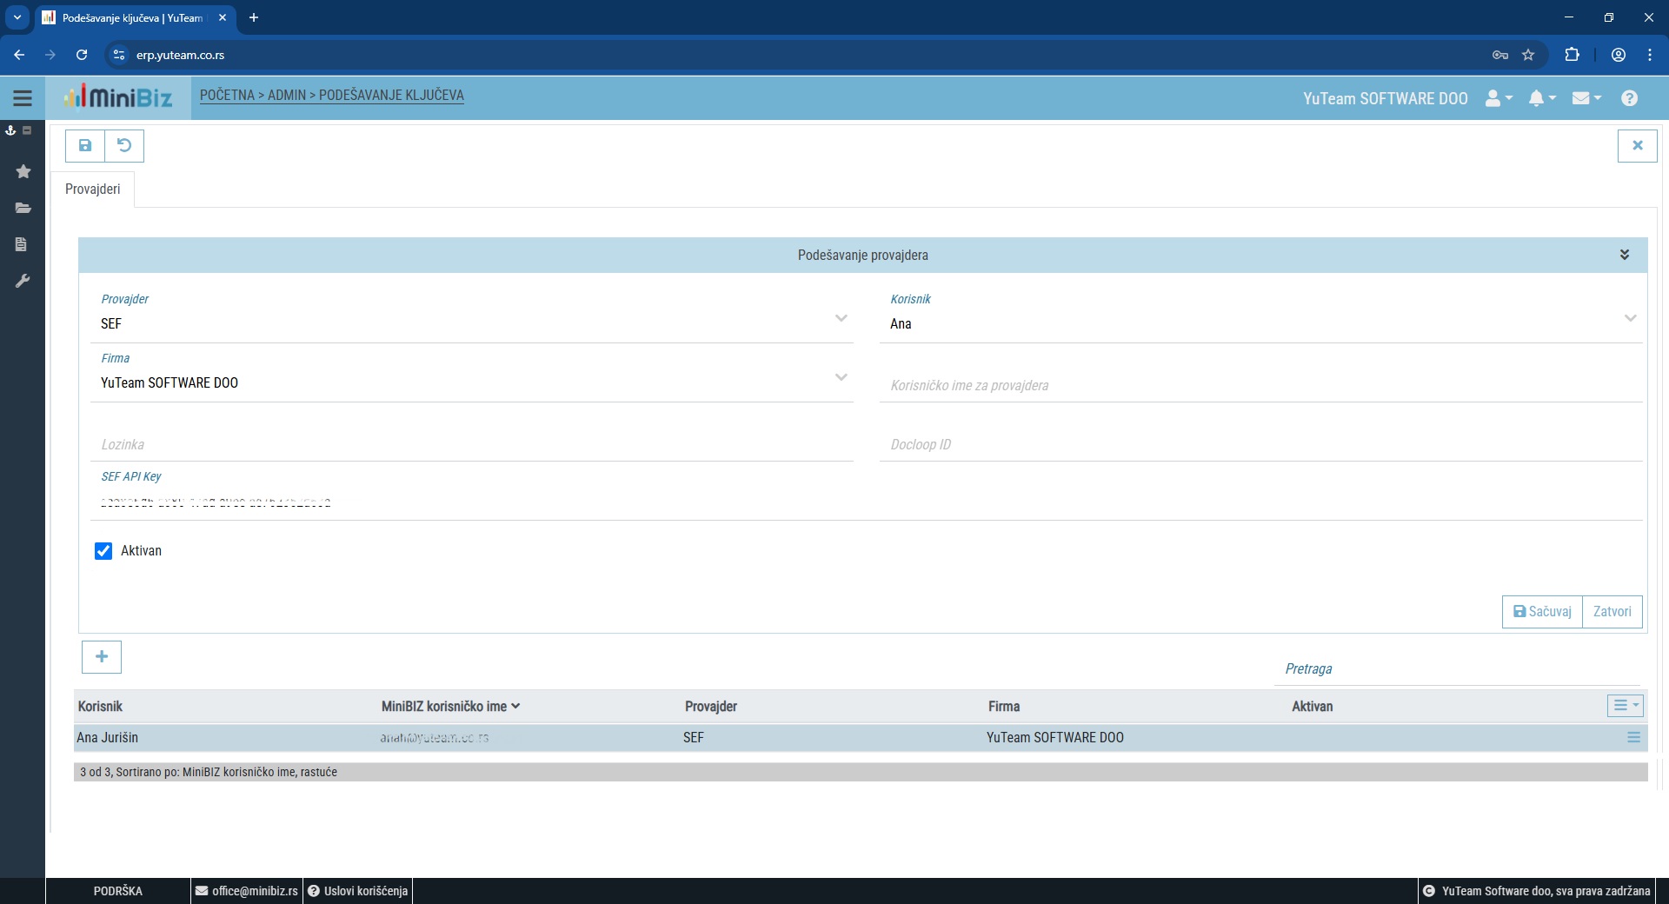This screenshot has height=904, width=1669.
Task: Click the Docloop ID field
Action: (1260, 444)
